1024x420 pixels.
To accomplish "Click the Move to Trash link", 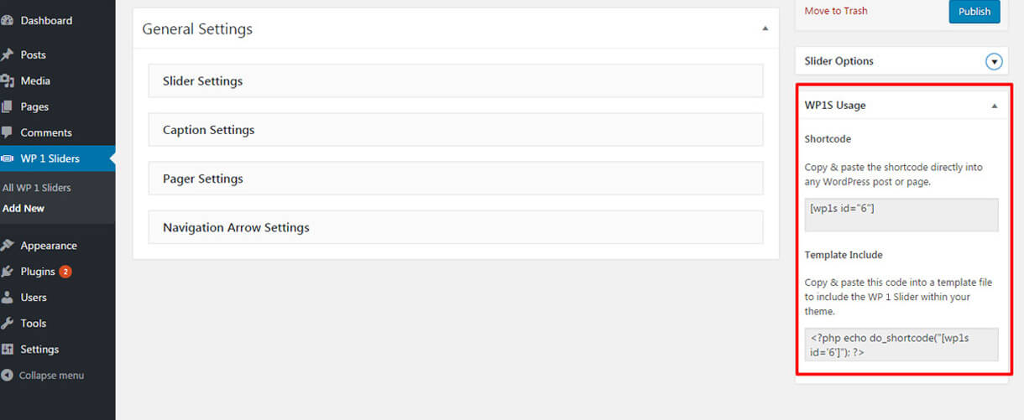I will pyautogui.click(x=836, y=11).
